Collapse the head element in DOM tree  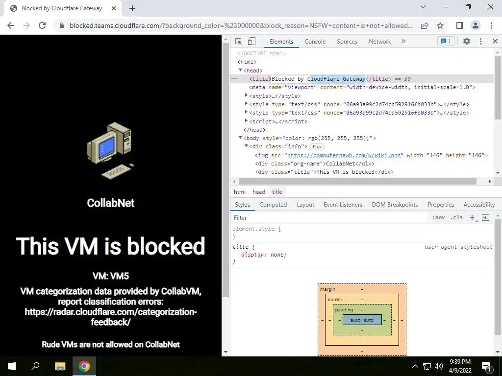click(240, 70)
